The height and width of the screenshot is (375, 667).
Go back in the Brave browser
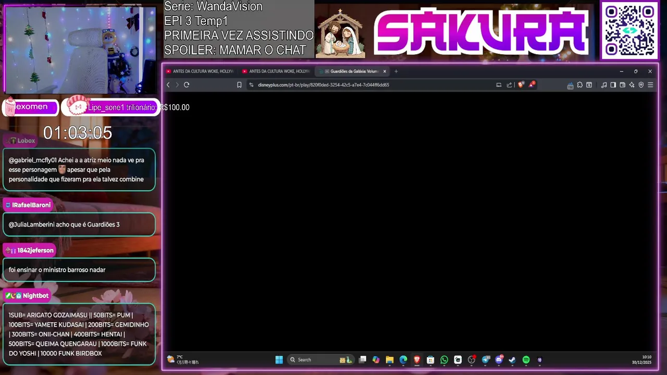click(168, 85)
